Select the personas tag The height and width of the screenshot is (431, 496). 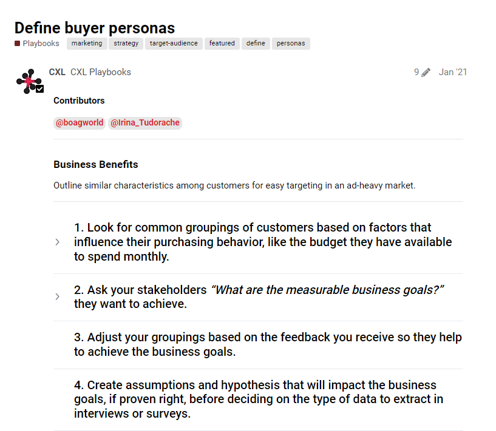click(x=291, y=44)
